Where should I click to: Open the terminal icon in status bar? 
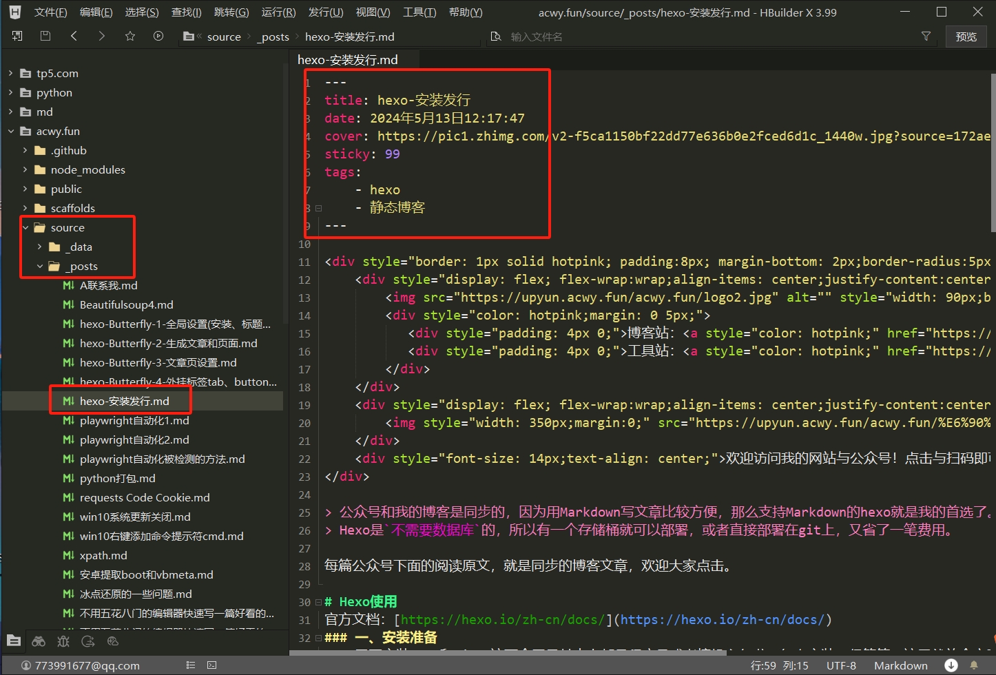tap(212, 665)
